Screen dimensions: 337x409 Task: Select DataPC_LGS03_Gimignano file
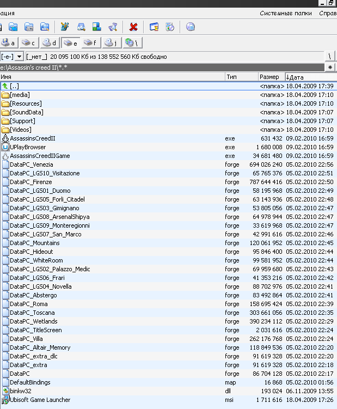[169, 208]
